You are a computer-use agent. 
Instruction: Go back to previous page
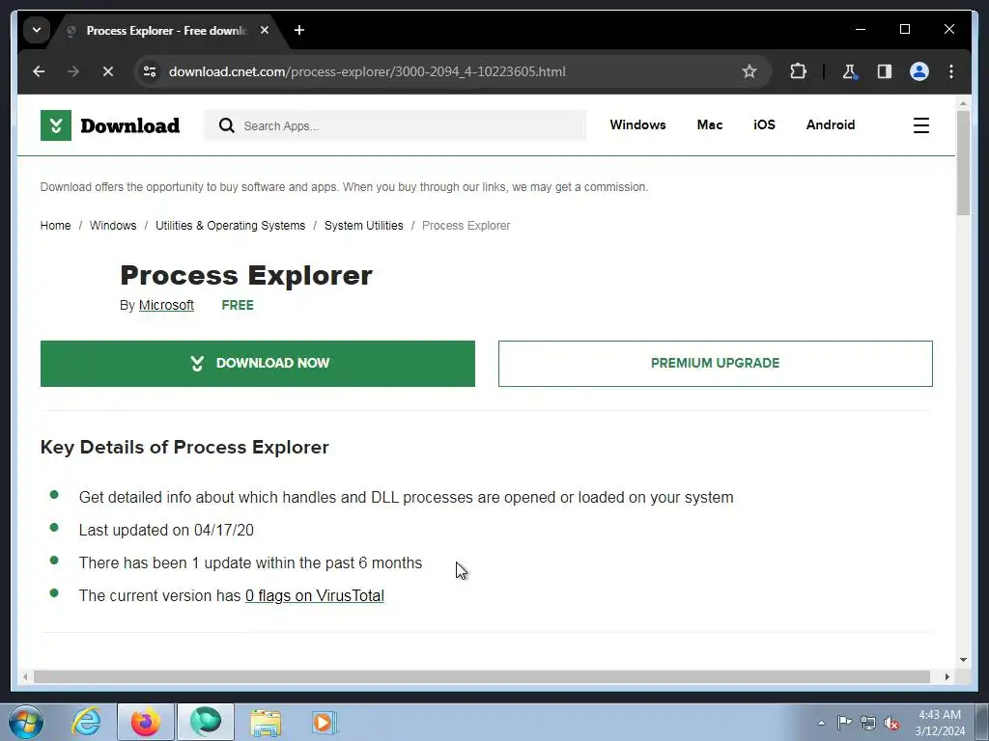click(39, 71)
